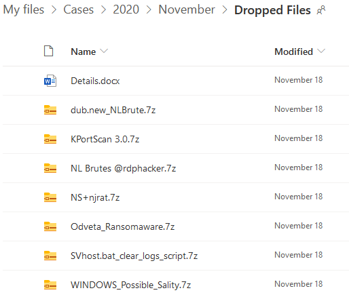The height and width of the screenshot is (299, 349).
Task: Open the Name column sort dropdown
Action: coord(104,51)
